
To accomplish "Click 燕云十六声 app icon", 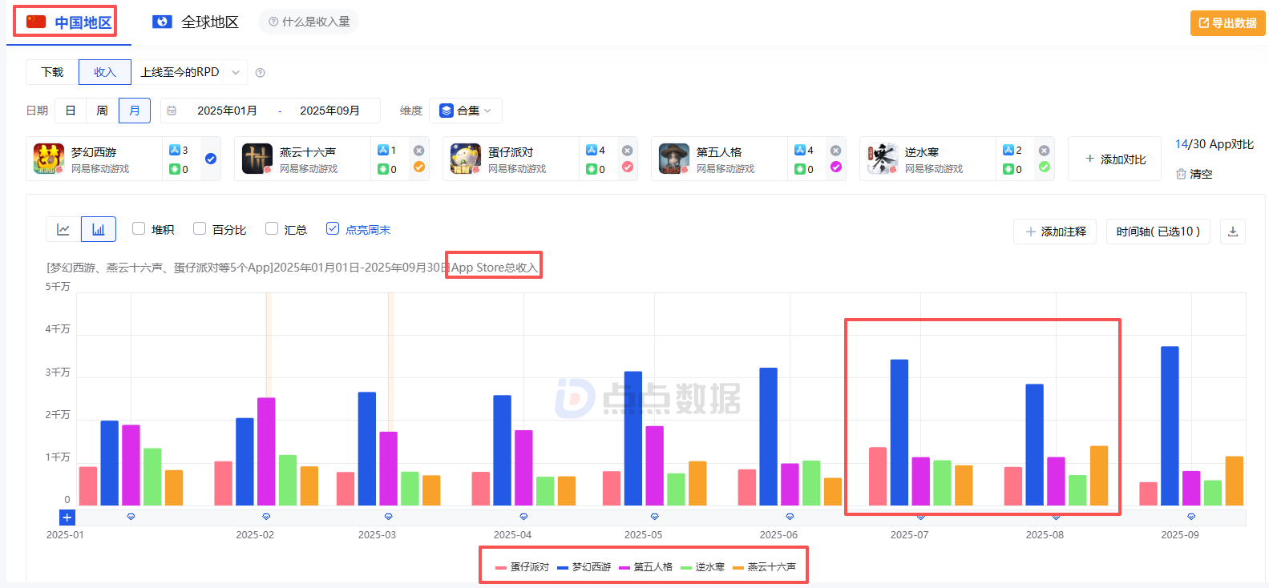I will (257, 159).
